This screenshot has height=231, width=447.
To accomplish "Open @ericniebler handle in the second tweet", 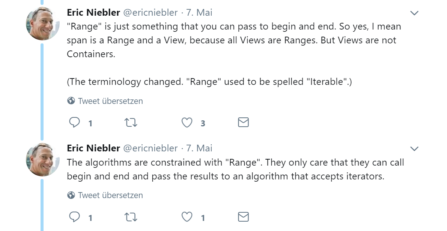I will point(150,148).
